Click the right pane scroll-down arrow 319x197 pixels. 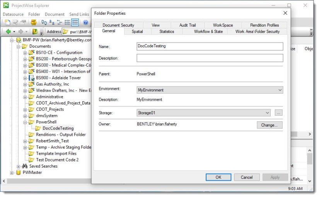point(310,181)
